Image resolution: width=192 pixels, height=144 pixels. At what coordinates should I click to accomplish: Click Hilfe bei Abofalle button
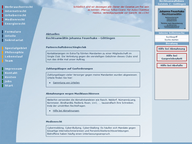coord(172,66)
